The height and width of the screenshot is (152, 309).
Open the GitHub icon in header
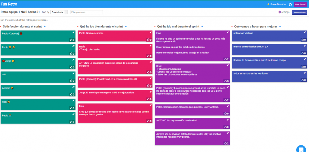pos(290,5)
